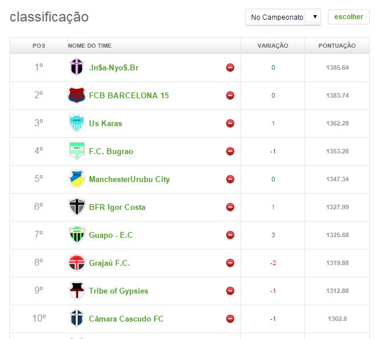The width and height of the screenshot is (375, 339).
Task: Sort by the PONTUAÇÃO column header
Action: [337, 46]
